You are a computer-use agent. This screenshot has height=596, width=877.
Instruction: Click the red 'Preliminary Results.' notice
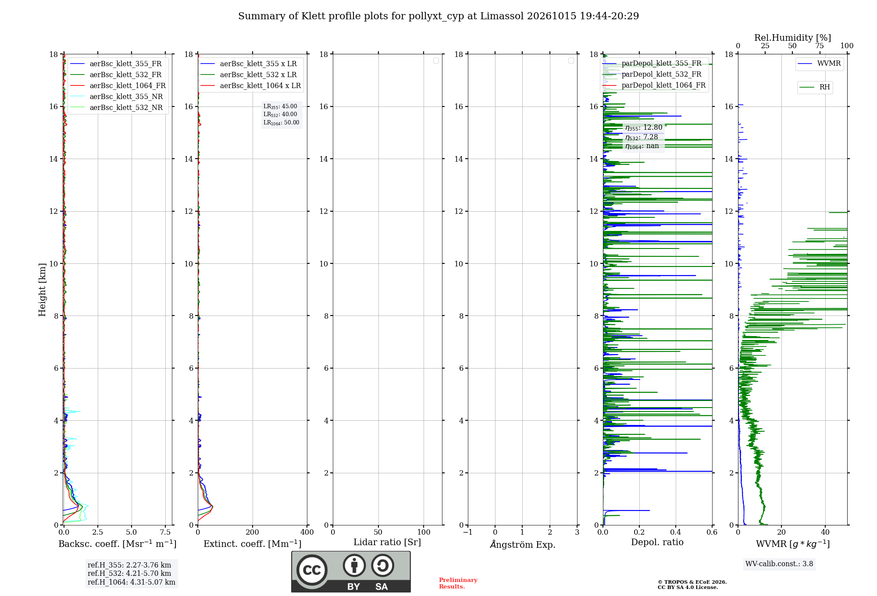458,583
